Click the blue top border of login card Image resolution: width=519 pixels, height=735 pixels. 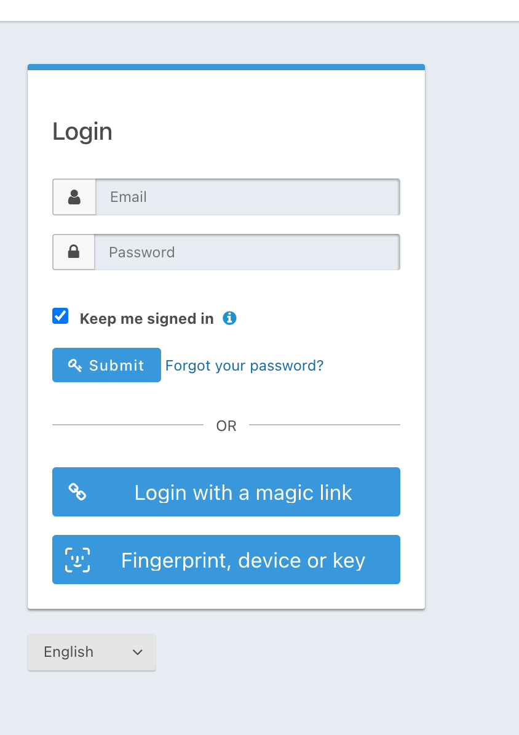pos(226,67)
